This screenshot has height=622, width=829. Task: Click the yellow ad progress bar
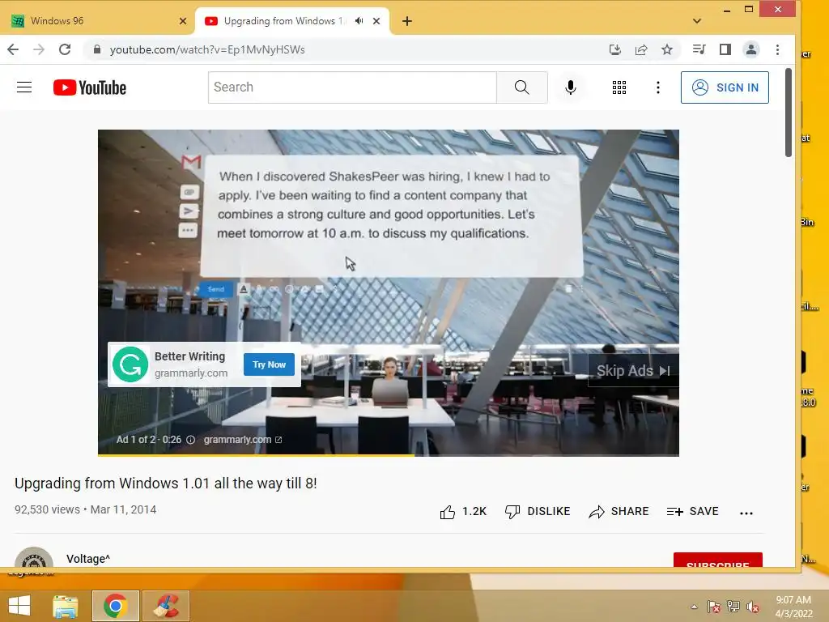pos(256,455)
